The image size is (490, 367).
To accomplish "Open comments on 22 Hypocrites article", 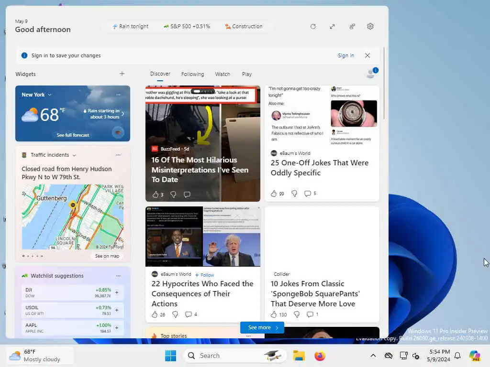I will point(191,314).
